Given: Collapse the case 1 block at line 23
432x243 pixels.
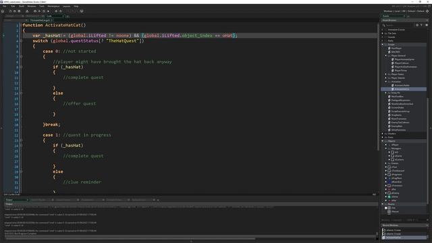Looking at the screenshot, I should [21, 140].
